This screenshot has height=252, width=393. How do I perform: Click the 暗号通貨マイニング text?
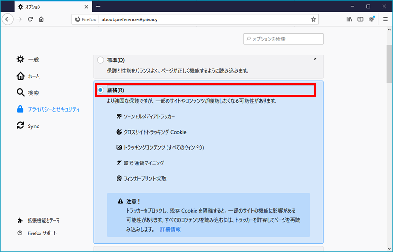pos(144,163)
